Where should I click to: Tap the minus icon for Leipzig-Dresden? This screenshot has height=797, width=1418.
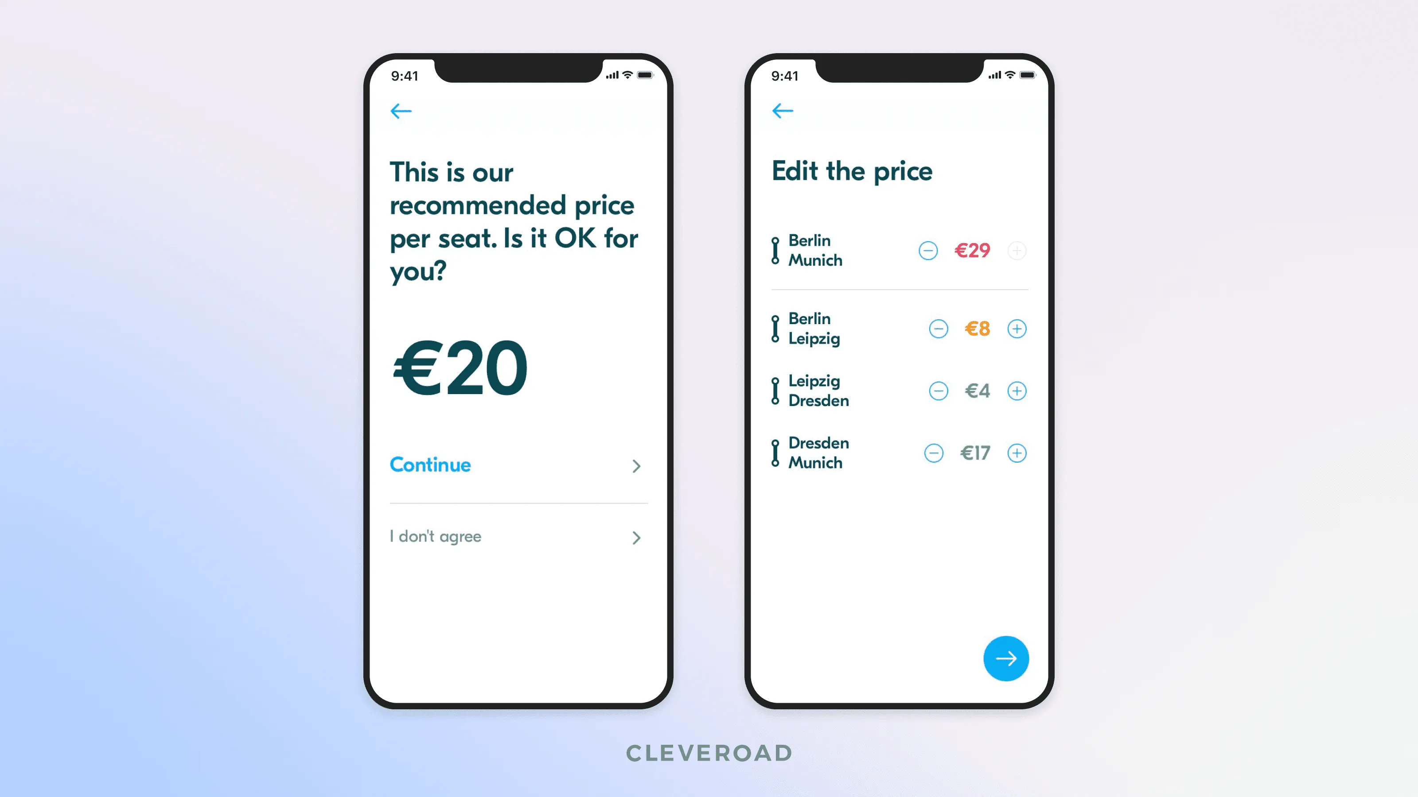[x=938, y=390]
